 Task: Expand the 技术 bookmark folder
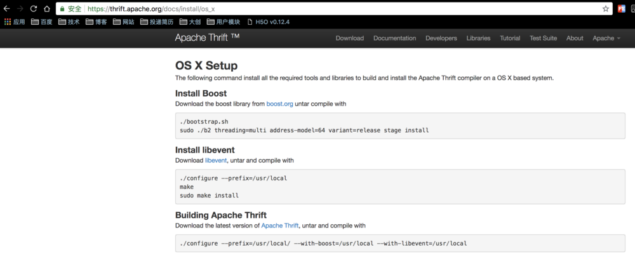click(69, 22)
